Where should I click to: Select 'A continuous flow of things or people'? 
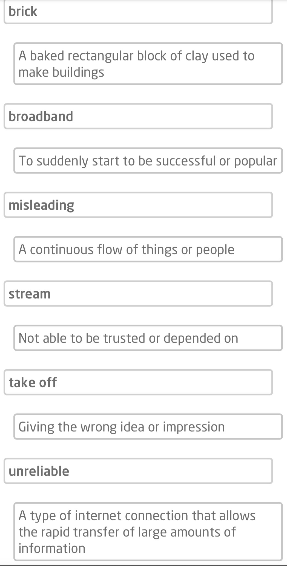pyautogui.click(x=148, y=249)
